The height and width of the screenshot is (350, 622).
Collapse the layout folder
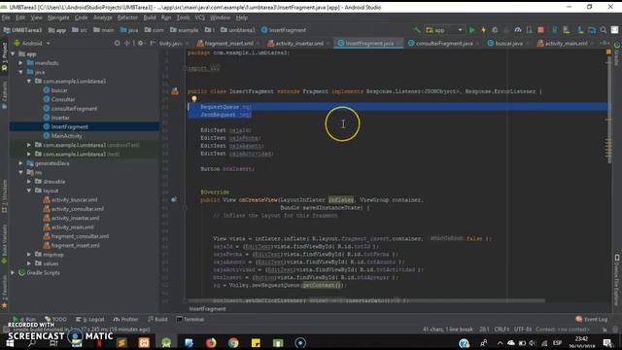[x=29, y=191]
